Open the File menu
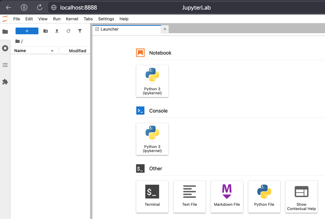The width and height of the screenshot is (325, 219). click(x=17, y=19)
